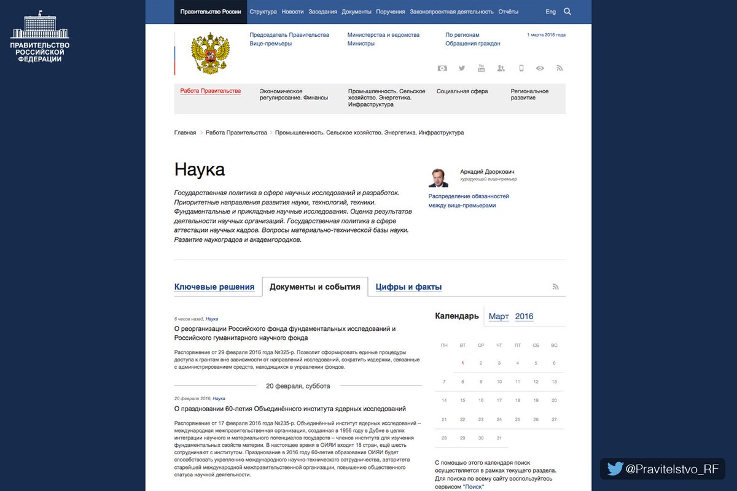Toggle the accessibility eye icon
Image resolution: width=737 pixels, height=491 pixels.
pos(540,68)
